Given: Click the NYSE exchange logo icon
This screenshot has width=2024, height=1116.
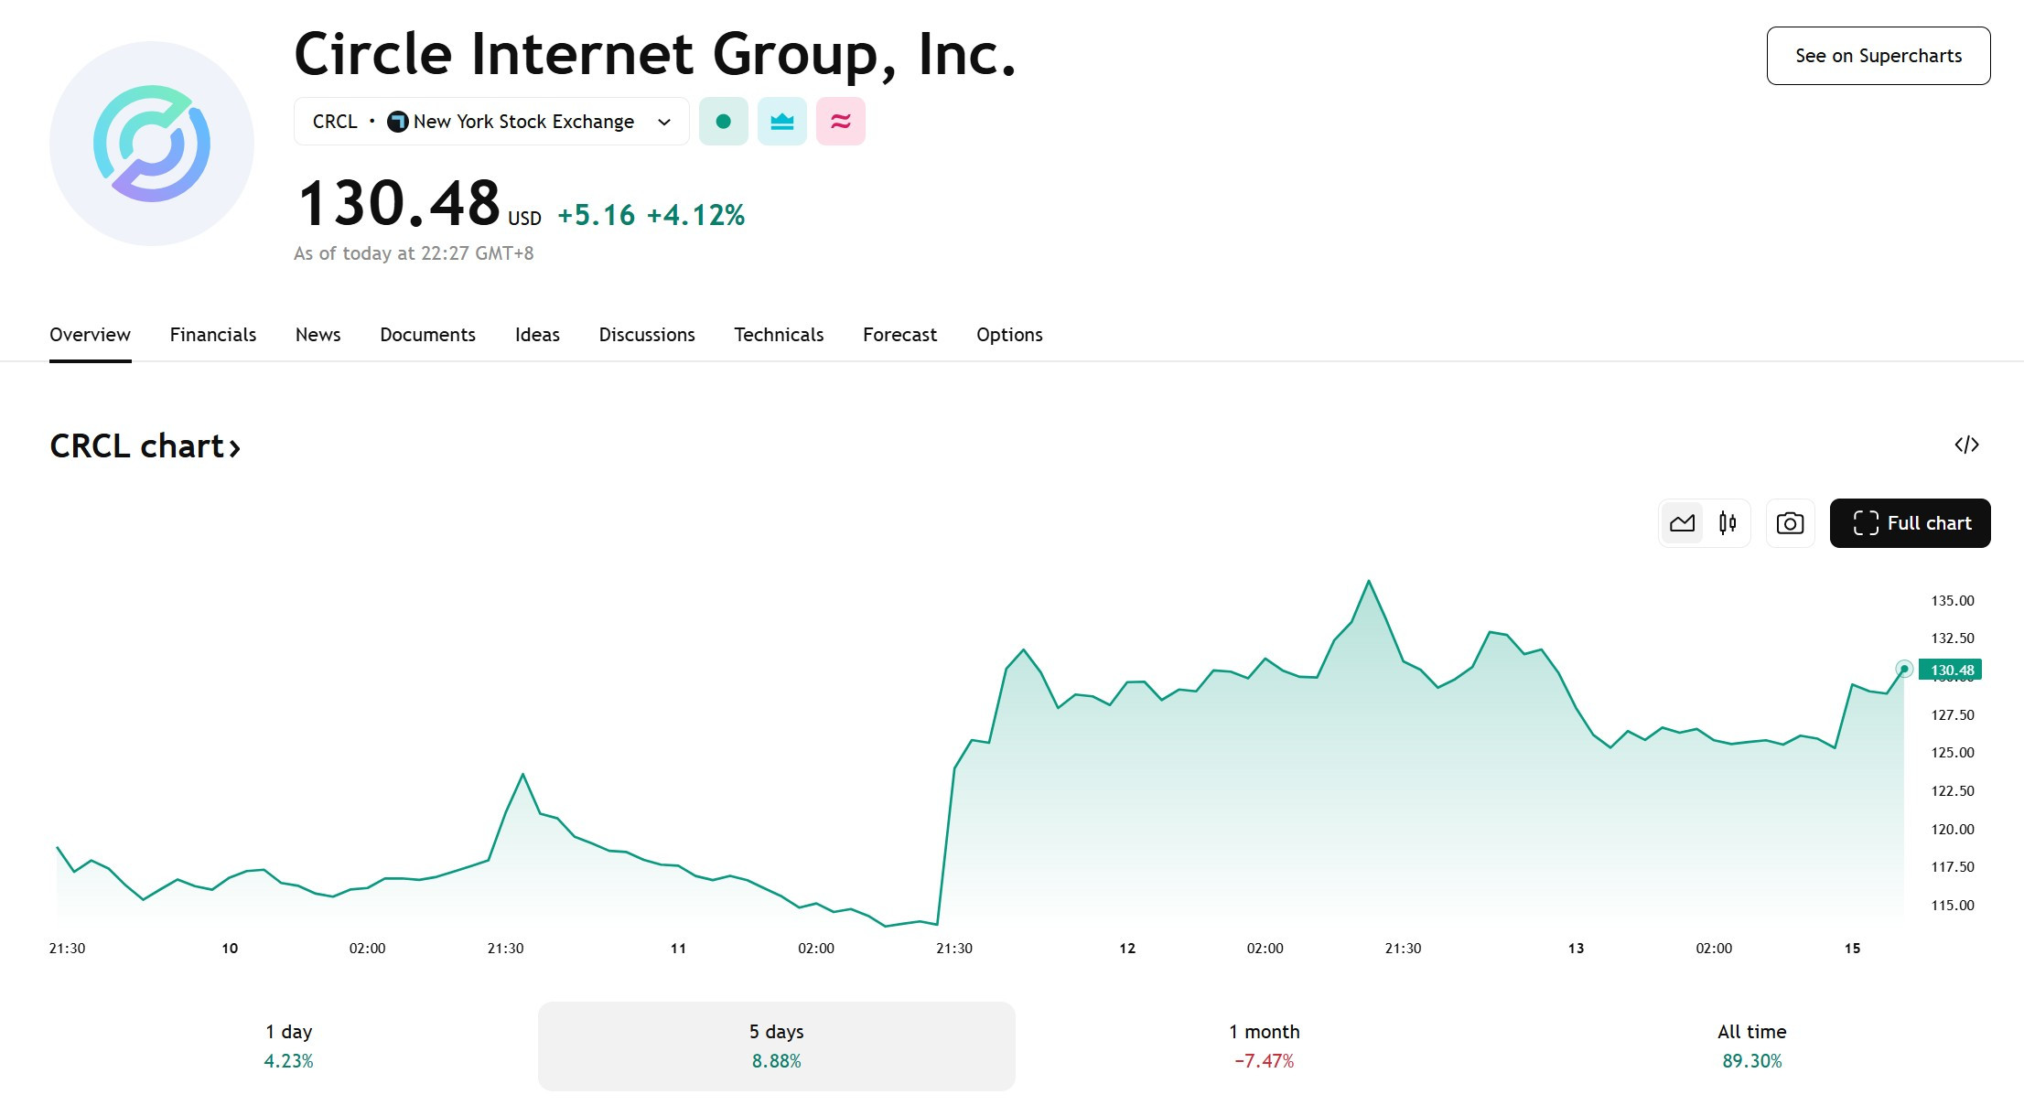Looking at the screenshot, I should (x=397, y=122).
